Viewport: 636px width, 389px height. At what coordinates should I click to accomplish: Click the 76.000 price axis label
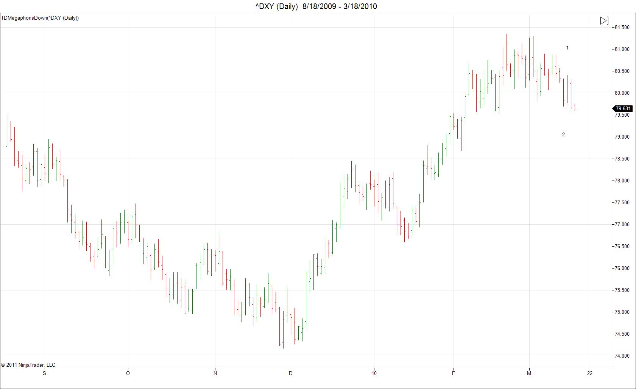(x=622, y=268)
